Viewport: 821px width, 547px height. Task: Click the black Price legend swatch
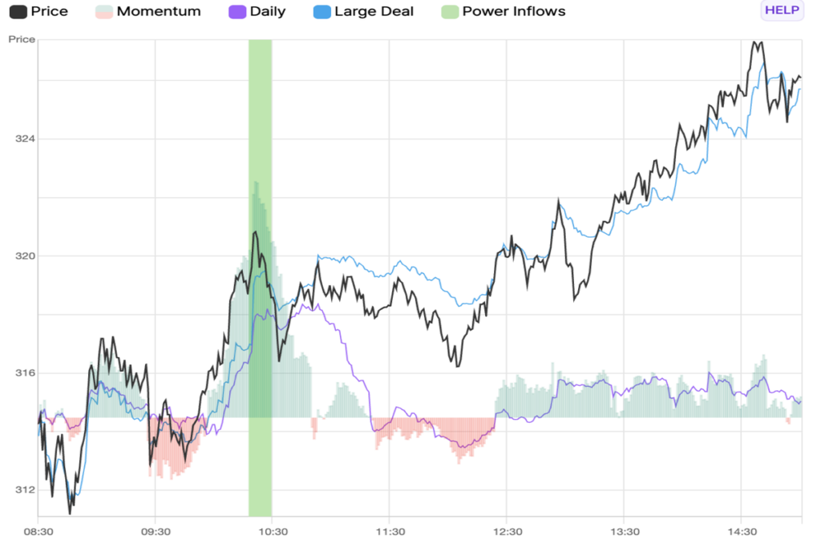18,11
